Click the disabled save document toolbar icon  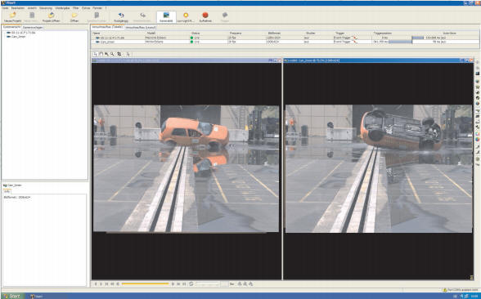[x=32, y=17]
